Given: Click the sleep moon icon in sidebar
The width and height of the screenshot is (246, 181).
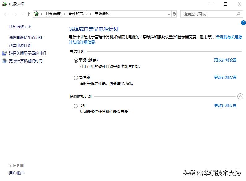Looking at the screenshot, I should coord(4,61).
